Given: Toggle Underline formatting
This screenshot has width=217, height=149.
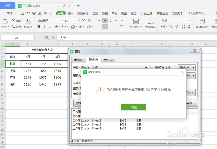Looking at the screenshot, I should (x=50, y=27).
